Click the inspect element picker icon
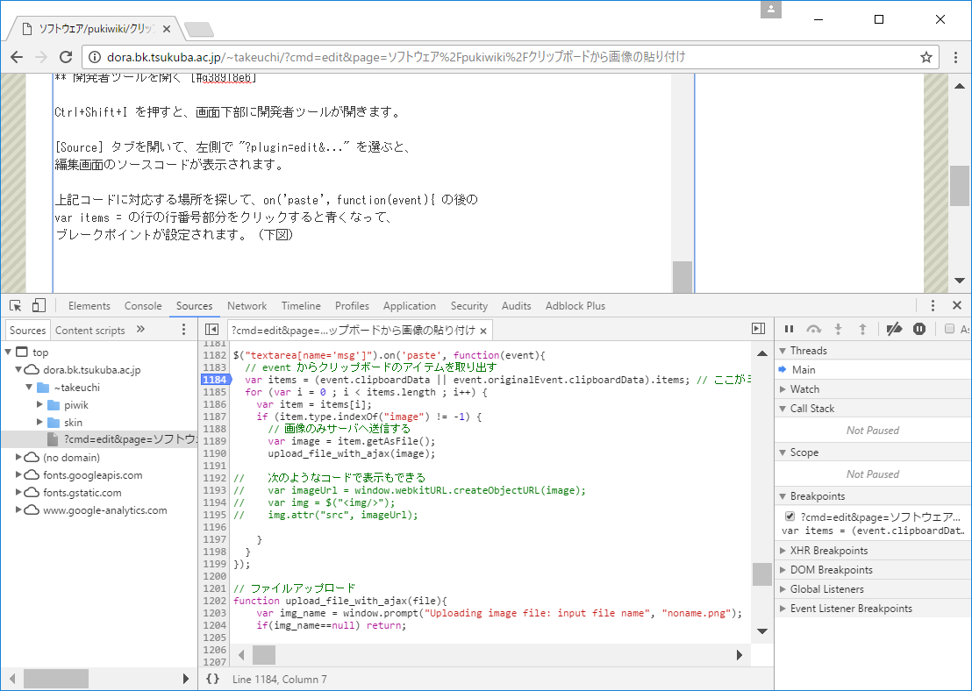 point(16,306)
